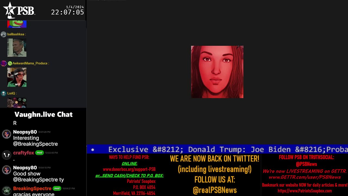Click the 'WAYS TO HELP FUND PSB:' heading
Screen dimensions: 348x196
[129, 157]
